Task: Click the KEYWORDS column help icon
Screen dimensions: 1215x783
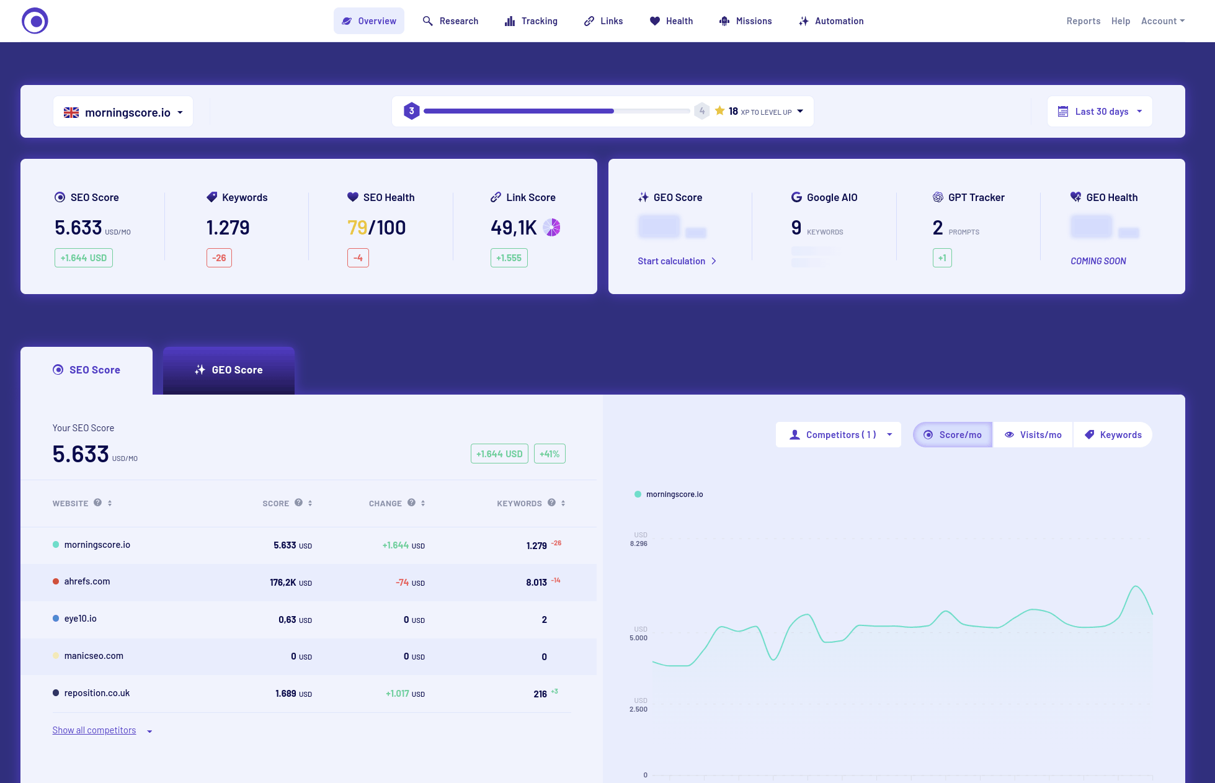Action: click(x=551, y=503)
